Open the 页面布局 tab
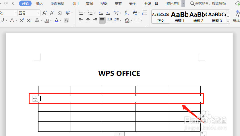This screenshot has height=136, width=240. 57,3
